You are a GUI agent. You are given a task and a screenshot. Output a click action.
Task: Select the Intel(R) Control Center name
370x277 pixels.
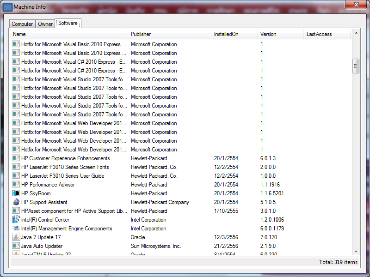point(45,220)
